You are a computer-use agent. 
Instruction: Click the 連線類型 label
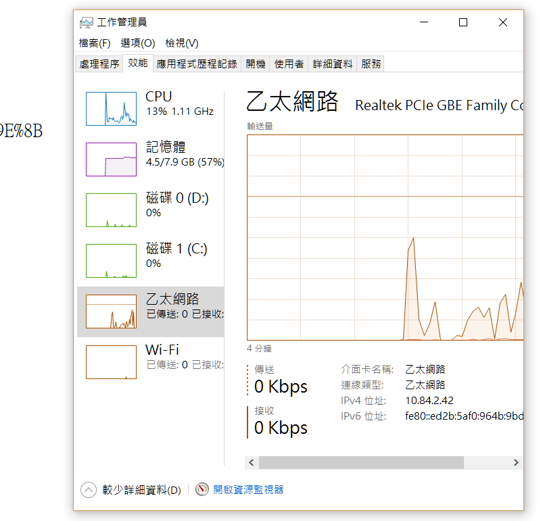(x=362, y=385)
